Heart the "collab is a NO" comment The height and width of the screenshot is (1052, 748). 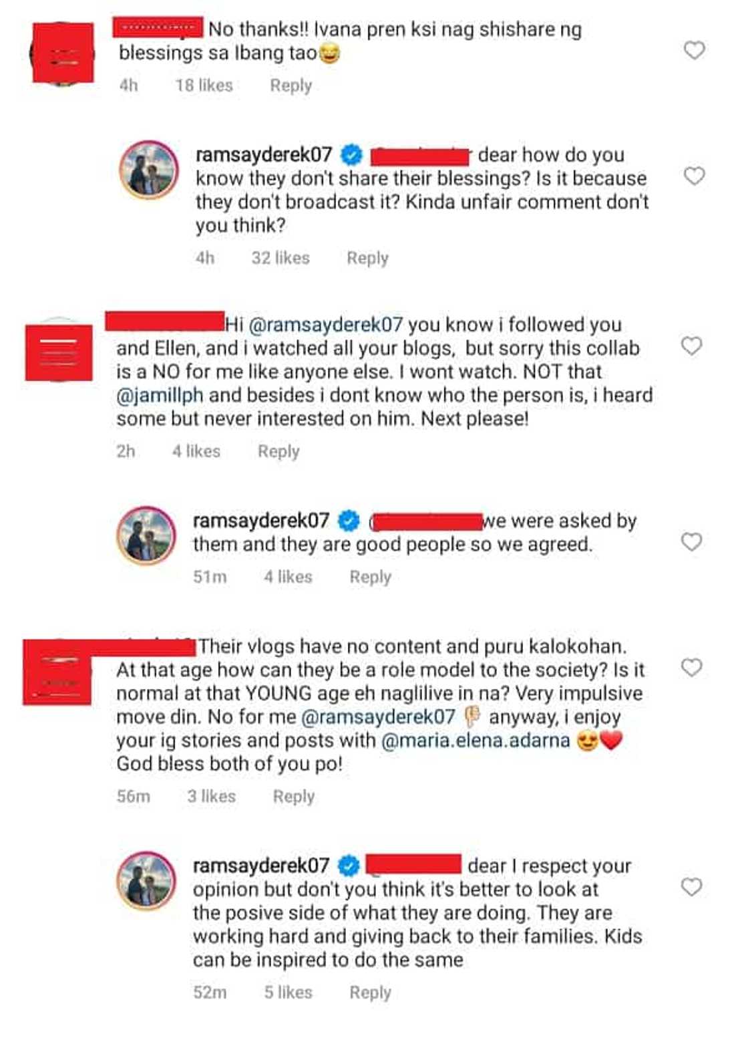coord(691,346)
